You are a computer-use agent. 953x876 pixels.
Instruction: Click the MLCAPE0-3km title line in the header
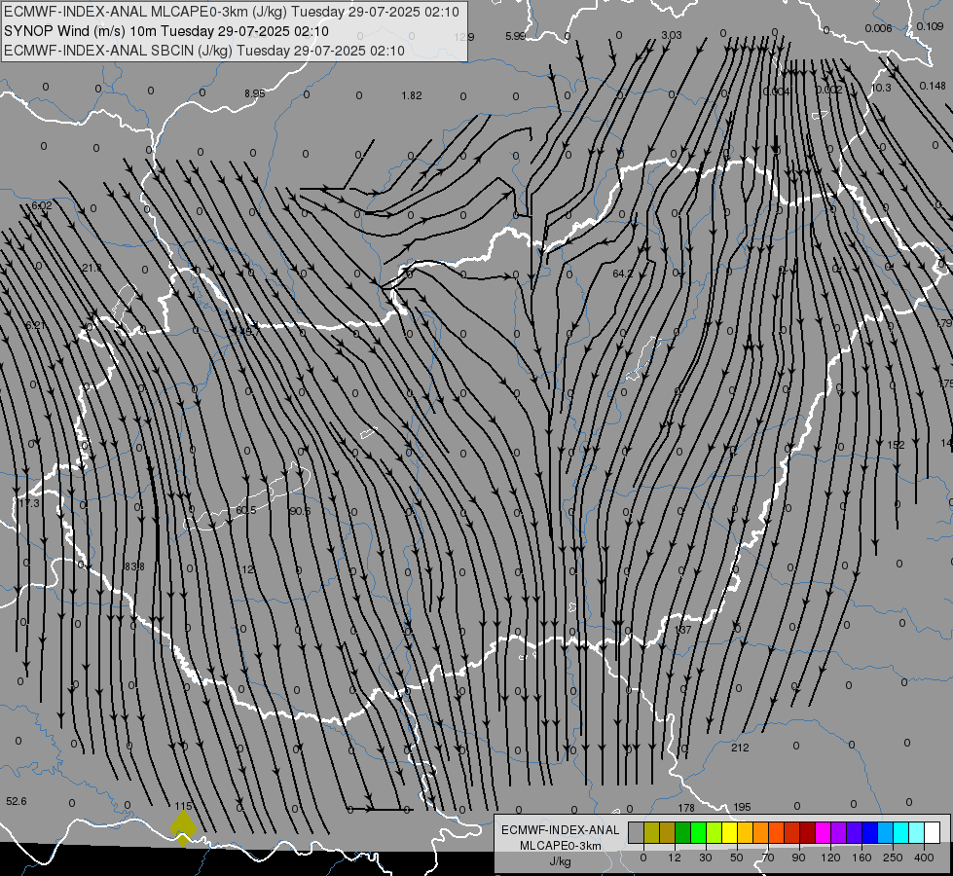point(232,12)
